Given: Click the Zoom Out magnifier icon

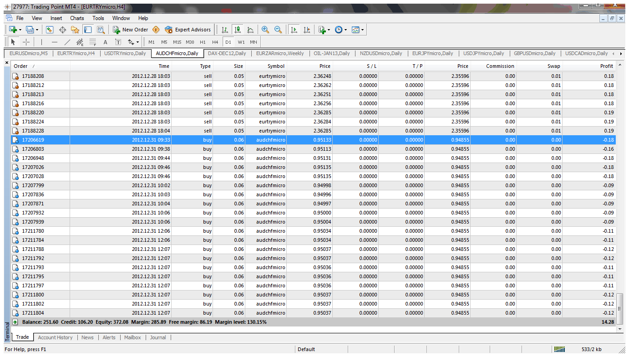Looking at the screenshot, I should point(278,30).
